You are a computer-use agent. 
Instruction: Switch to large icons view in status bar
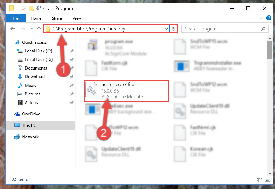(267, 180)
